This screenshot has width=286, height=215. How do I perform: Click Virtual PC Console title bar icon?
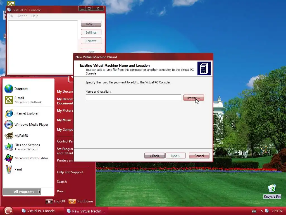(9, 10)
